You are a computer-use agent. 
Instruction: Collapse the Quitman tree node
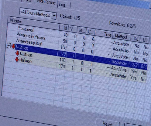(9, 46)
